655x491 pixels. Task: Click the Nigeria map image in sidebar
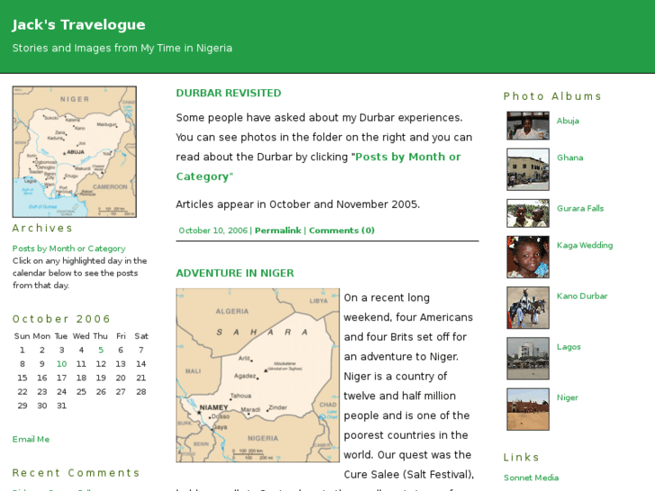coord(75,151)
